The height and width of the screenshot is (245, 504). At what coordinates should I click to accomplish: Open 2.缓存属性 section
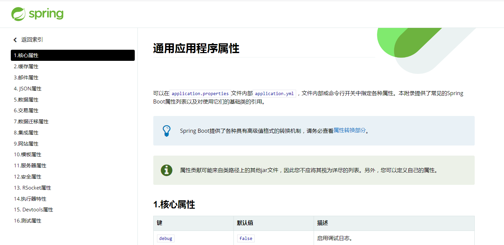coord(26,67)
